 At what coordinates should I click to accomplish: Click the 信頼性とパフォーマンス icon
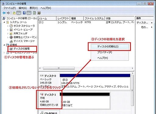pos(11,37)
